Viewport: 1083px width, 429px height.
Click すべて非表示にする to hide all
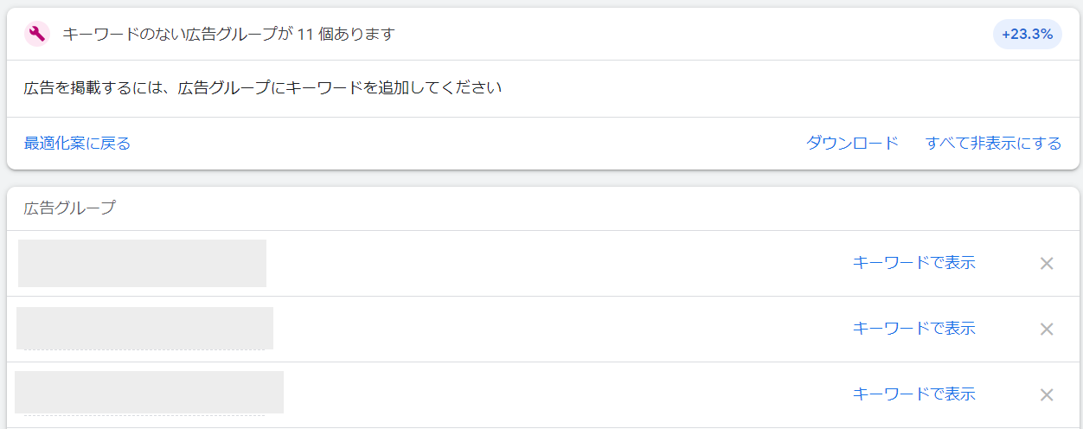pos(993,143)
